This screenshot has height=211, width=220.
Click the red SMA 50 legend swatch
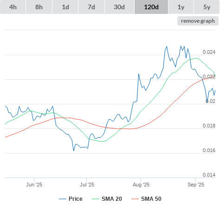135,199
